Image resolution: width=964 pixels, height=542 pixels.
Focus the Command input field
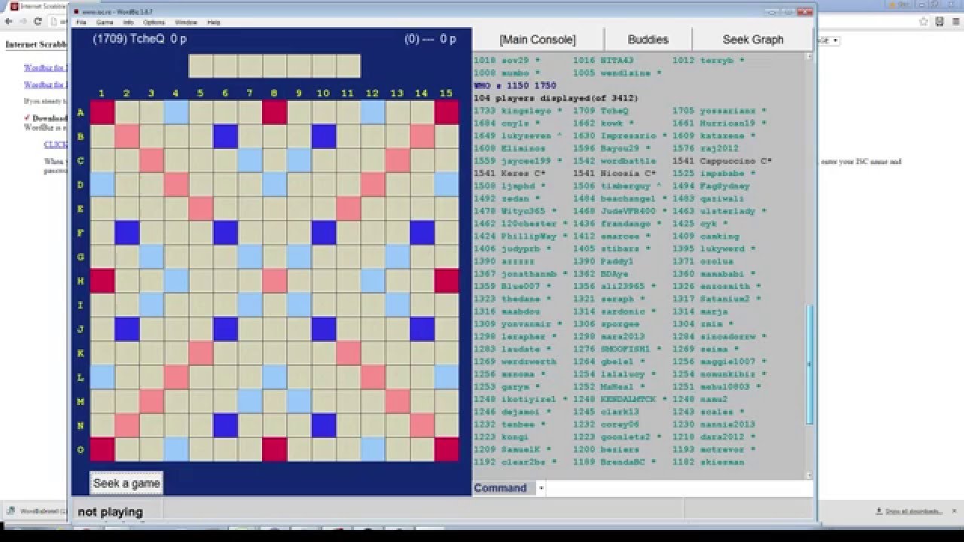(678, 489)
